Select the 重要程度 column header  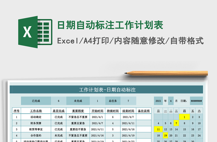[78, 111]
